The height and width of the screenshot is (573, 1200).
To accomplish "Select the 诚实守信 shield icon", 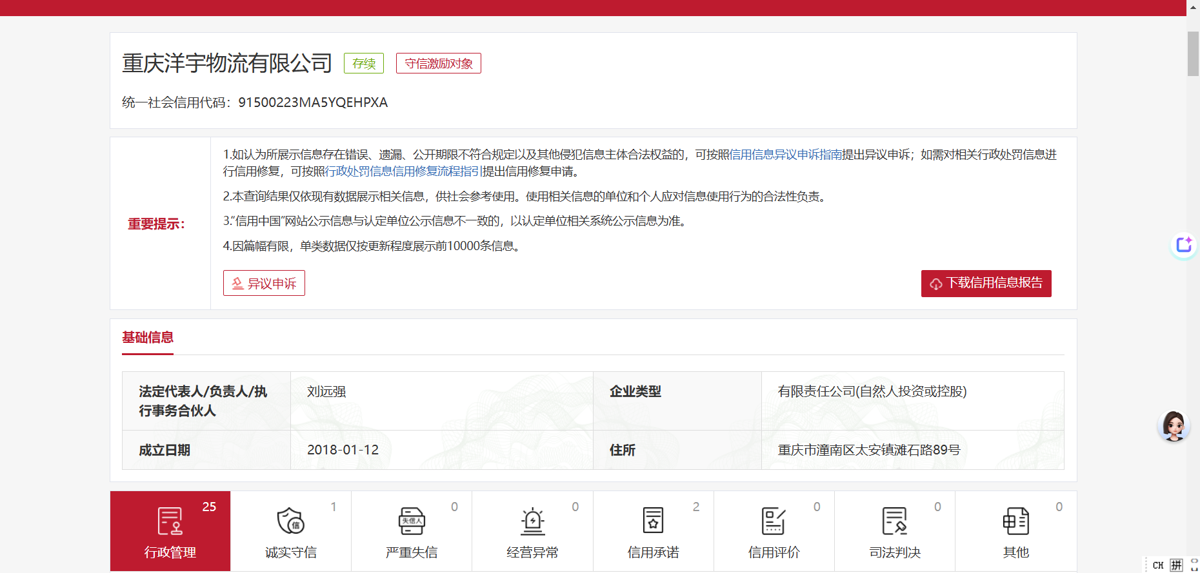I will click(290, 521).
